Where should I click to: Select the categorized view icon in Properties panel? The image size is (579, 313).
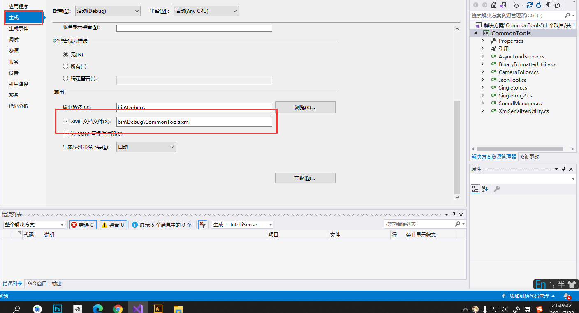(475, 189)
